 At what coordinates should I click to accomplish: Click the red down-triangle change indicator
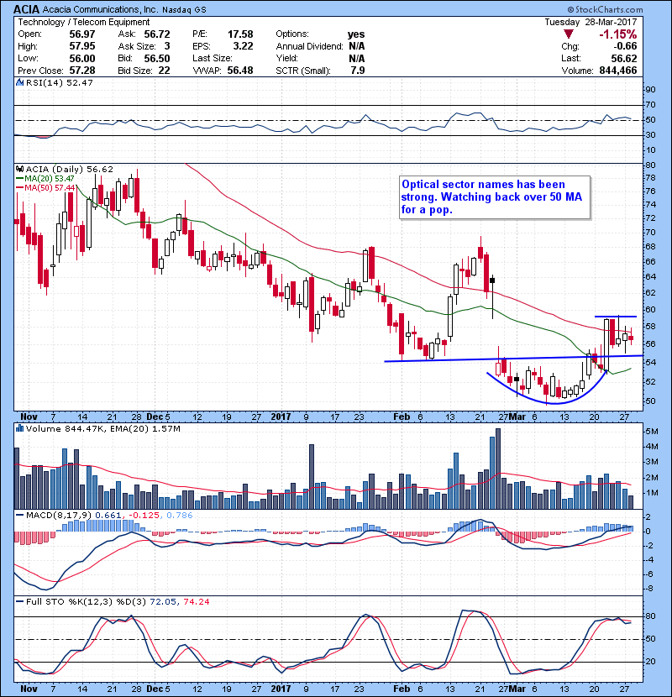coord(568,34)
